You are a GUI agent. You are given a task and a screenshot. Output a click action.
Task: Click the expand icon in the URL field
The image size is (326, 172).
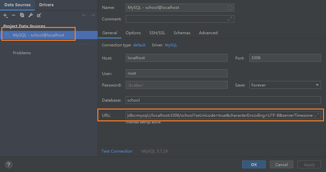(317, 115)
